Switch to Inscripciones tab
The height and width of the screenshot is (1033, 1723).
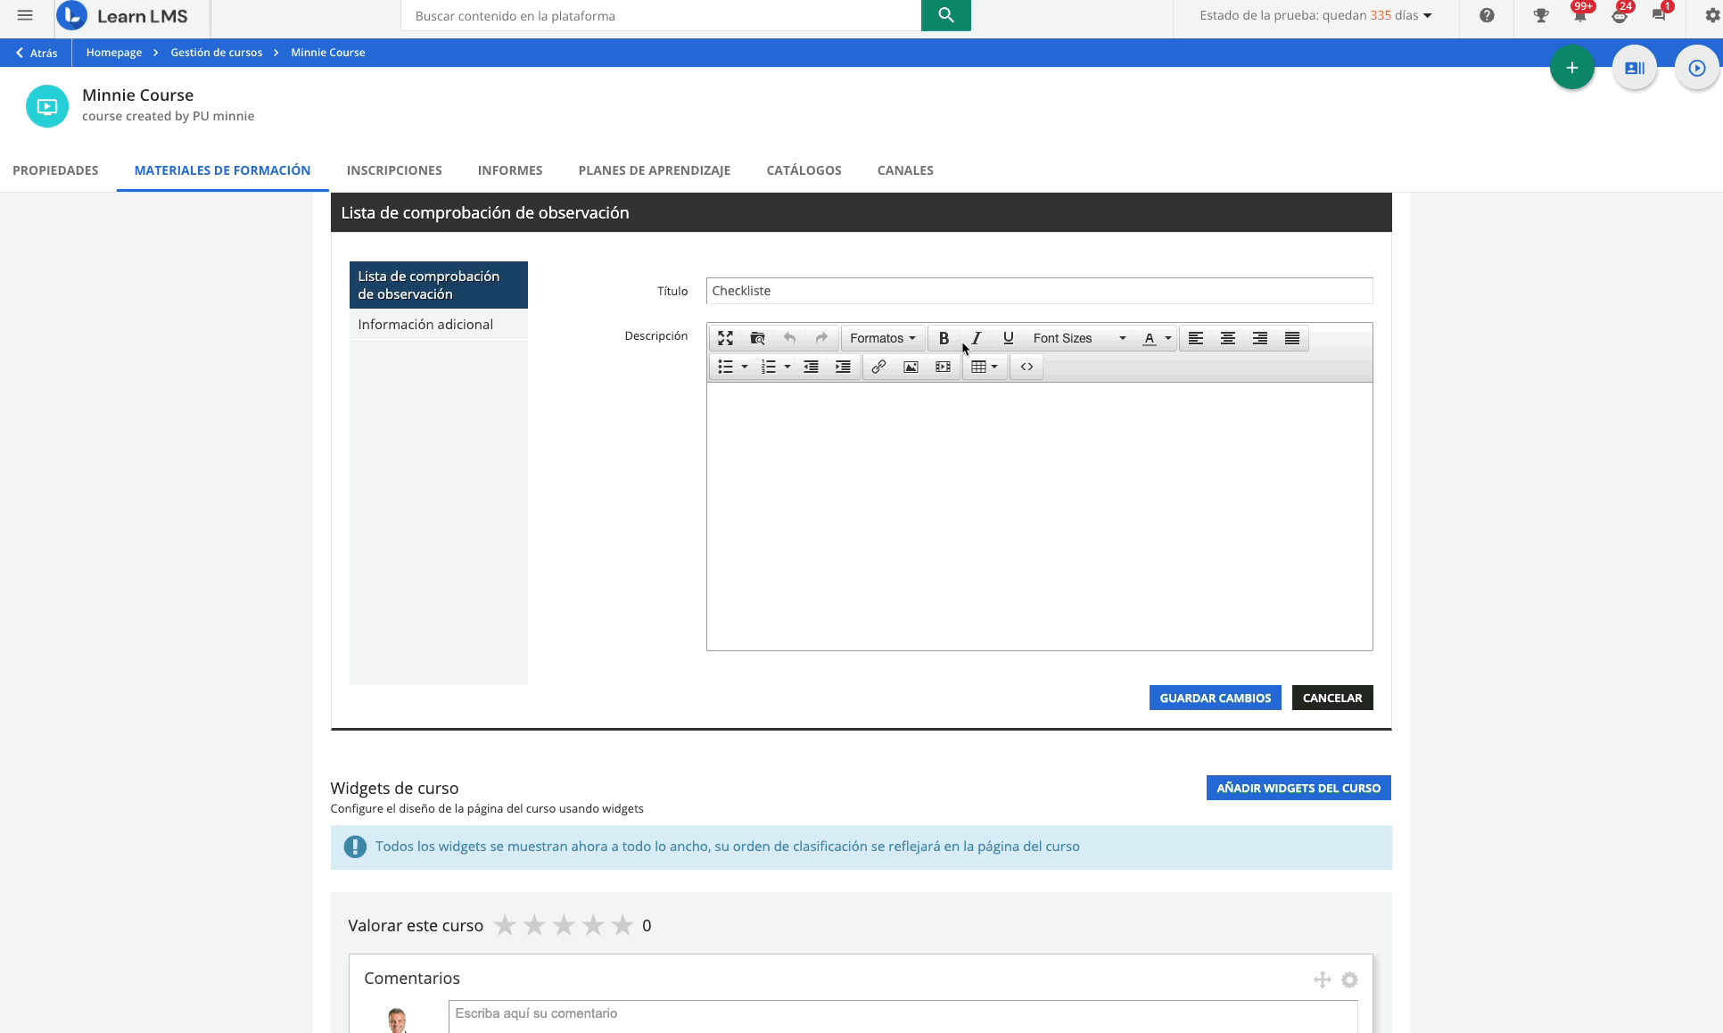point(394,170)
